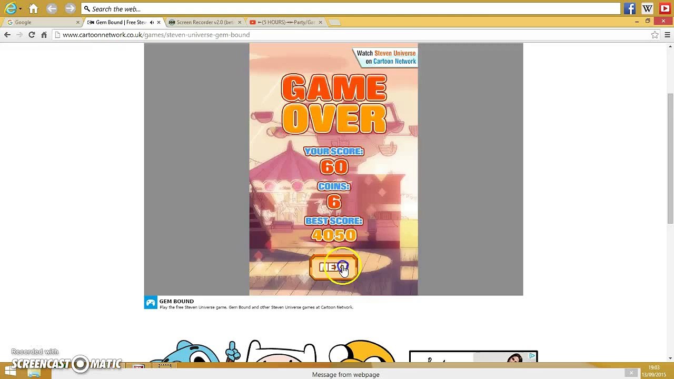674x379 pixels.
Task: Reload the current page
Action: (32, 35)
